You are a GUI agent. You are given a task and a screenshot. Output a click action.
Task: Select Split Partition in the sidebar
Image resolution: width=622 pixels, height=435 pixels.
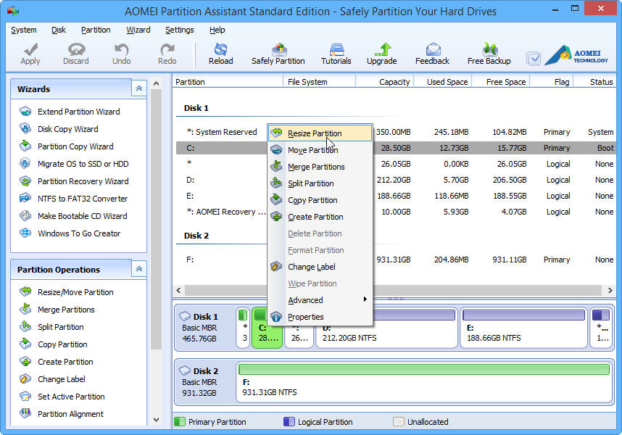point(61,327)
